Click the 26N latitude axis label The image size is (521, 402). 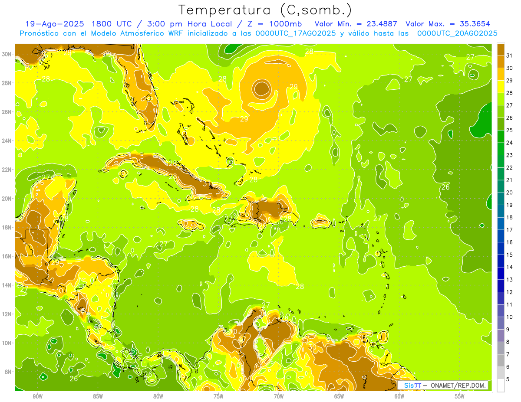(7, 112)
